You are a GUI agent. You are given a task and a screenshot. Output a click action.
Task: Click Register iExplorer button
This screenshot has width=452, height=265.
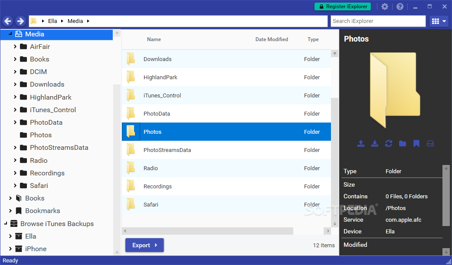tap(342, 6)
